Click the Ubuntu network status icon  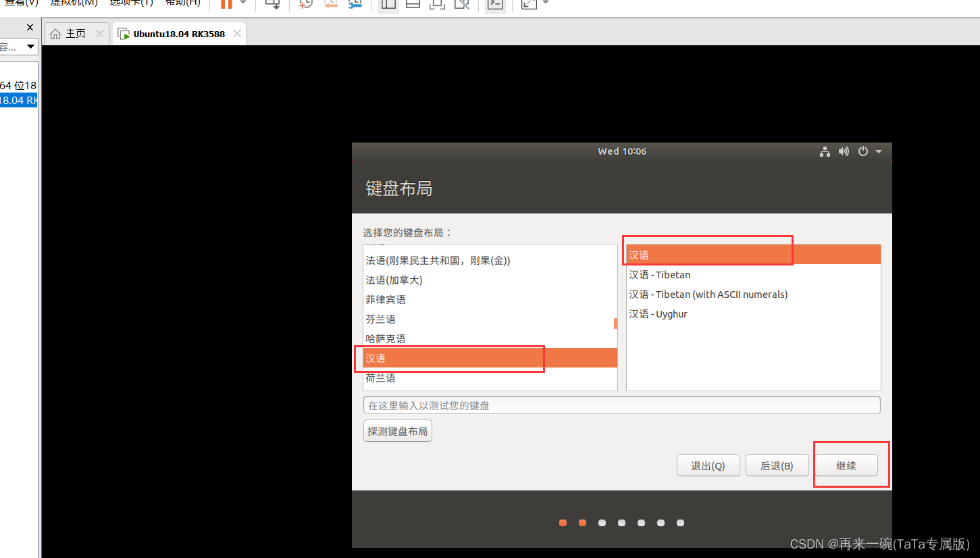[825, 151]
